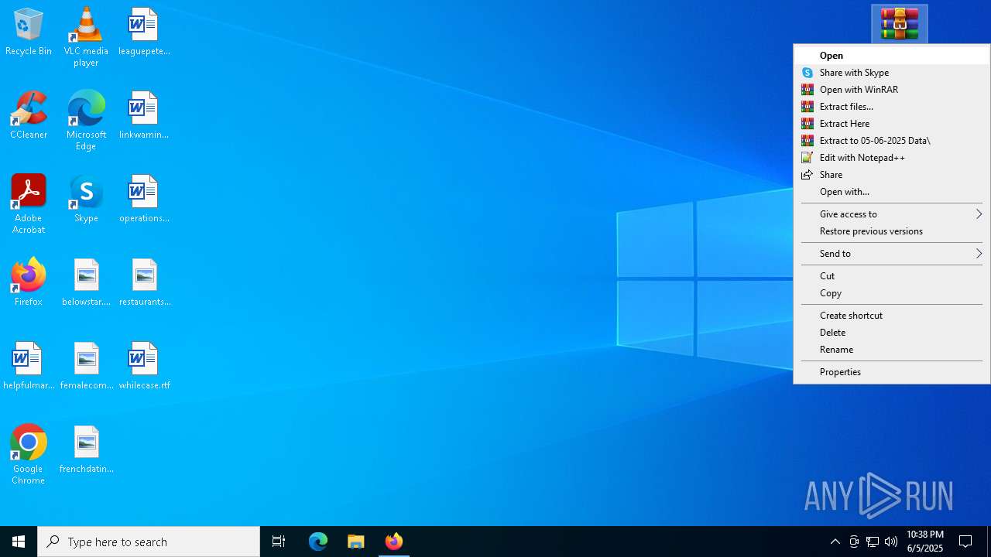The width and height of the screenshot is (991, 557).
Task: Expand the Give access to submenu
Action: [892, 214]
